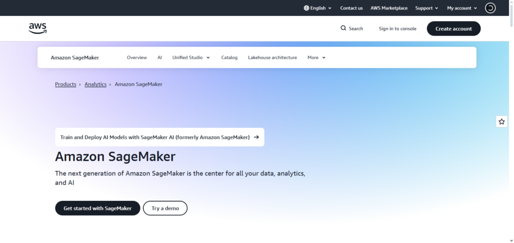Viewport: 514px width, 243px height.
Task: Click the scrollbar down arrow
Action: coord(511,240)
